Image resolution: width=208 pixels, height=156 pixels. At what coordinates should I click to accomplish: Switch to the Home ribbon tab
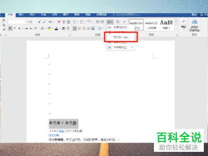click(10, 15)
